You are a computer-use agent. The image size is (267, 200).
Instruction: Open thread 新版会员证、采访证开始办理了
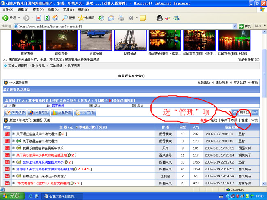45,176
